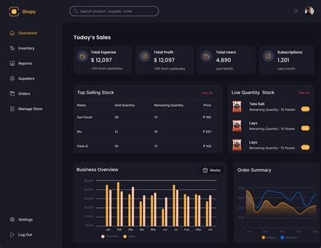Click the Settings gear icon
This screenshot has width=321, height=248.
[12, 220]
